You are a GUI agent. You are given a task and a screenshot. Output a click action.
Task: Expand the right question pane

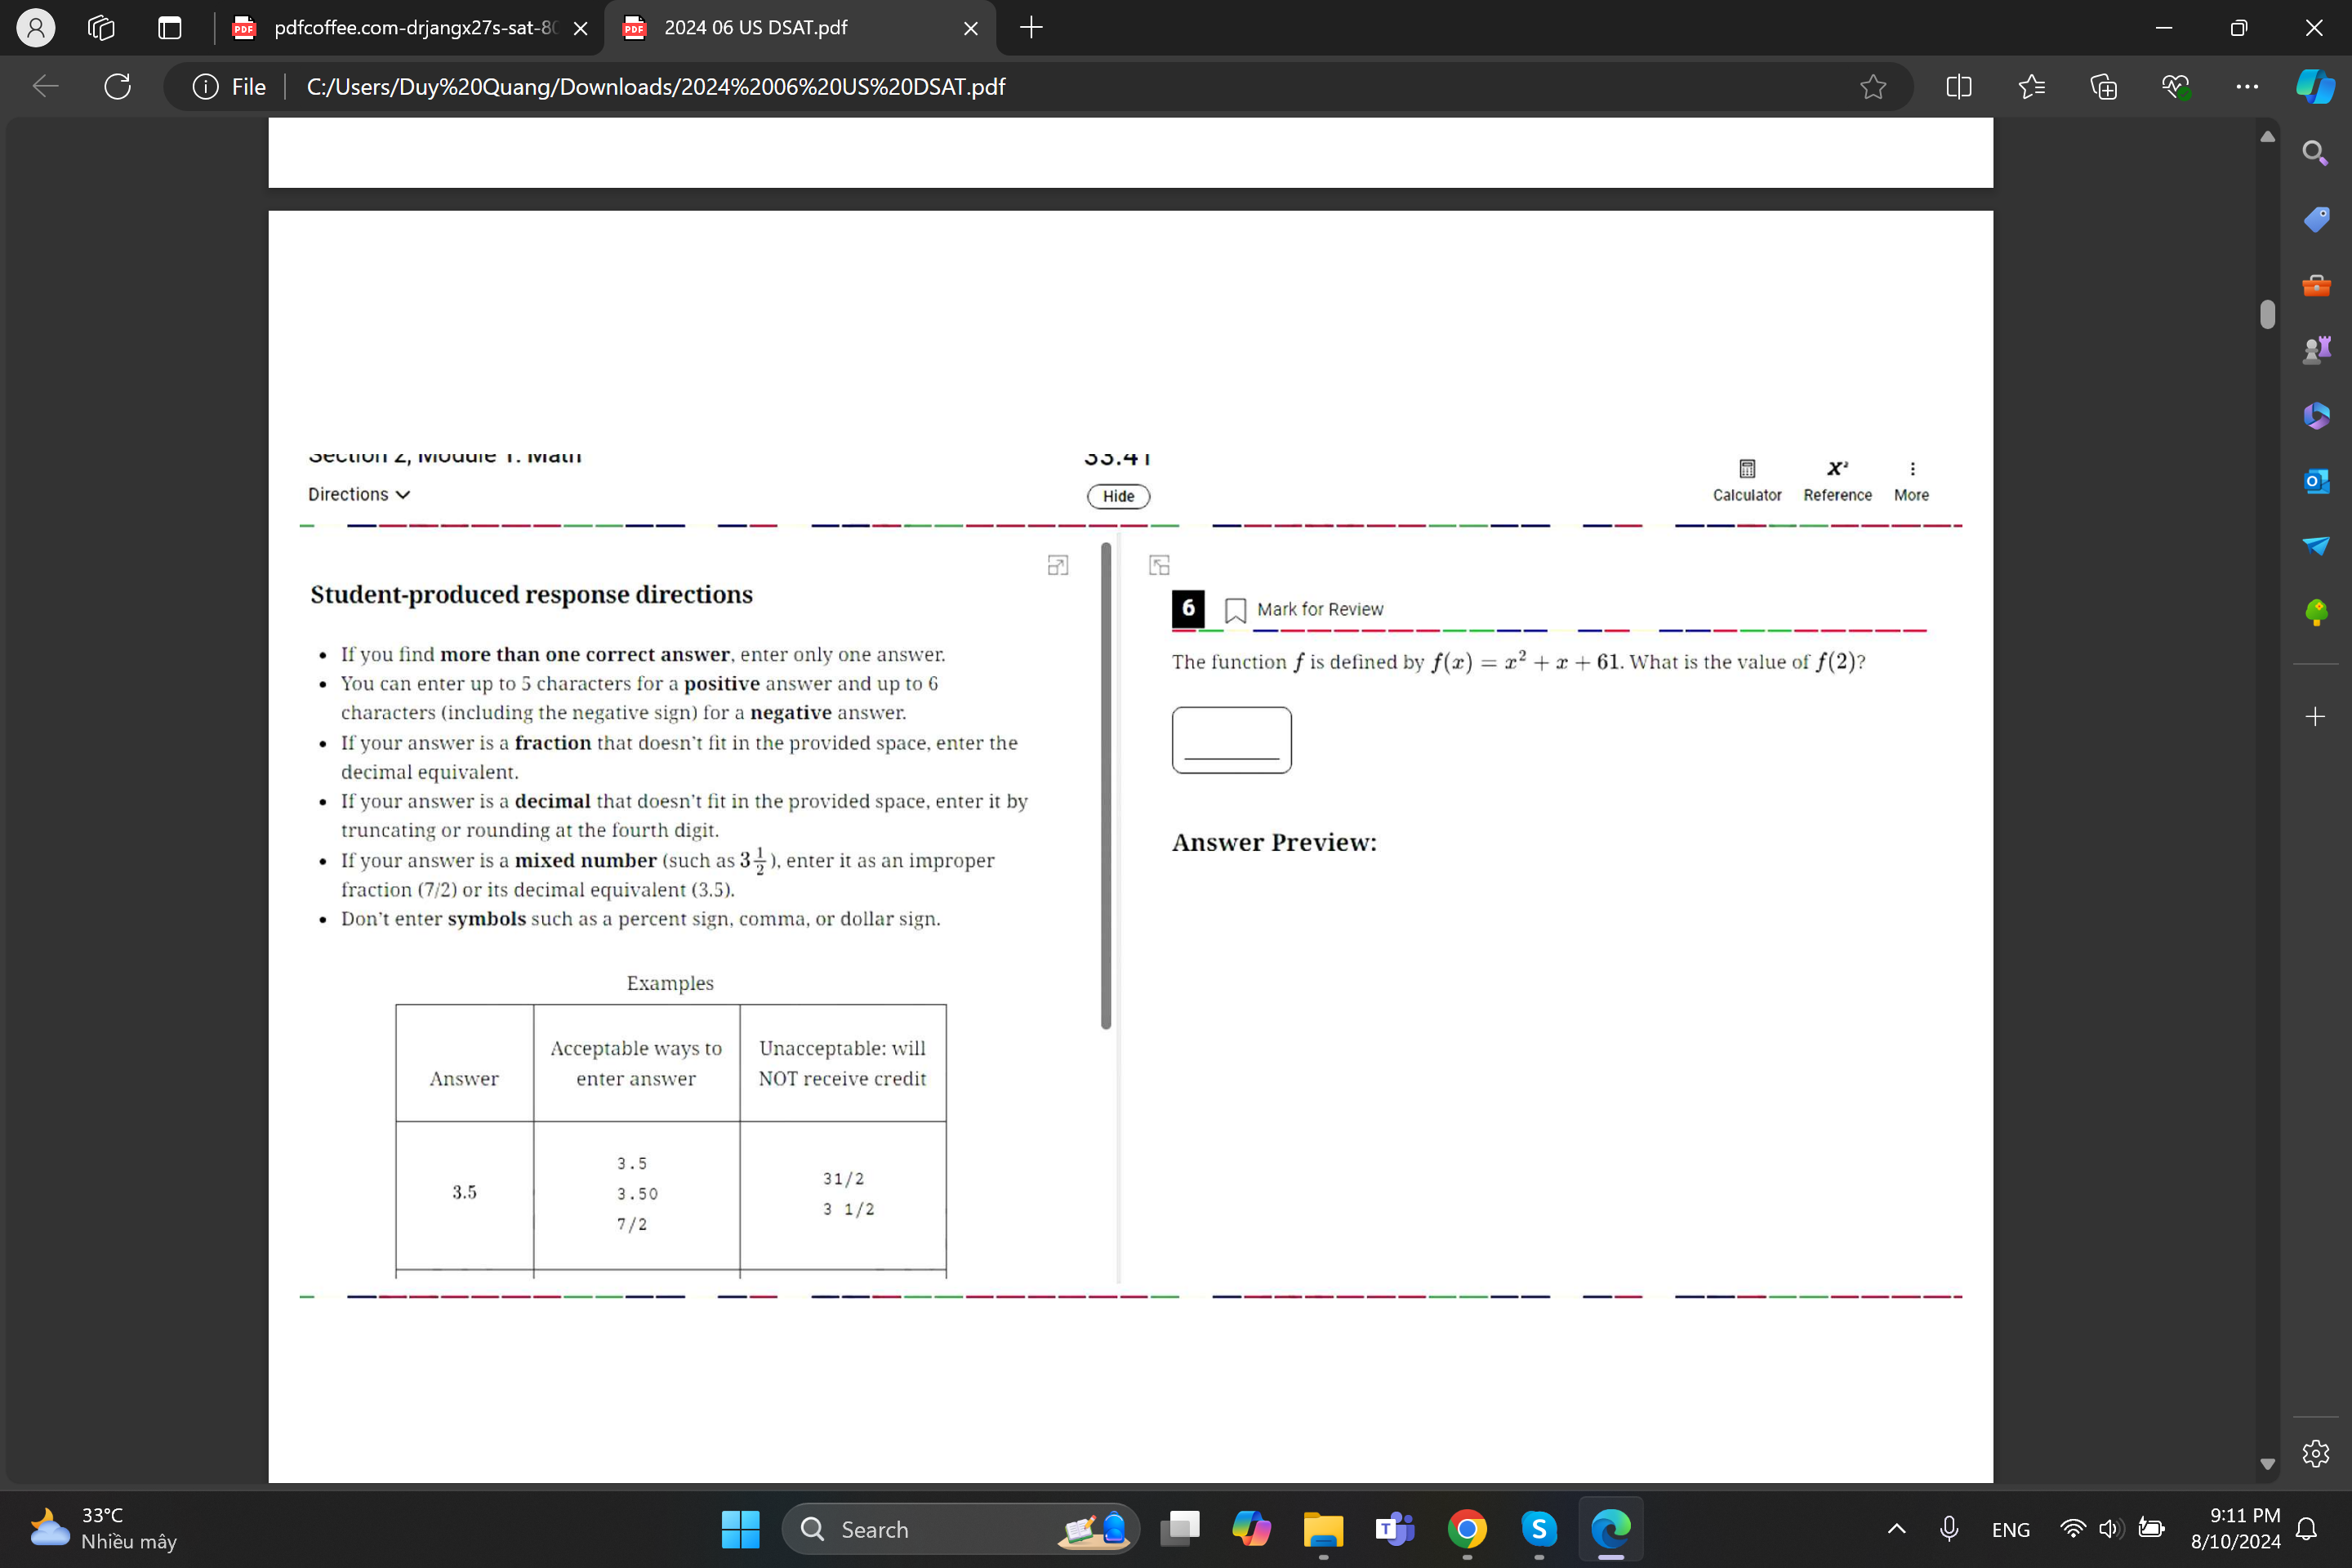[x=1159, y=566]
